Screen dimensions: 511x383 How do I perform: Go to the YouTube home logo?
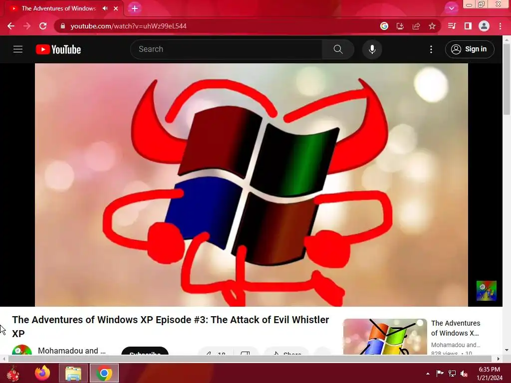coord(58,49)
